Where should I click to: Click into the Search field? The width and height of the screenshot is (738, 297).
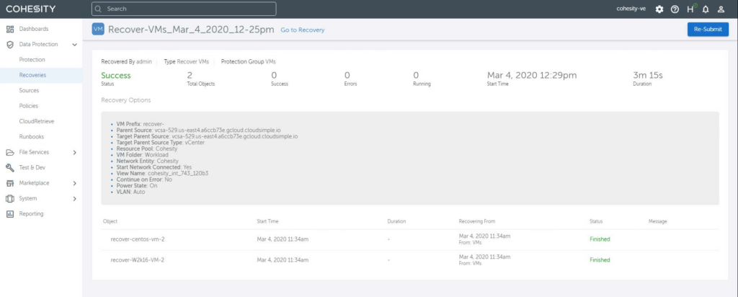(x=184, y=9)
